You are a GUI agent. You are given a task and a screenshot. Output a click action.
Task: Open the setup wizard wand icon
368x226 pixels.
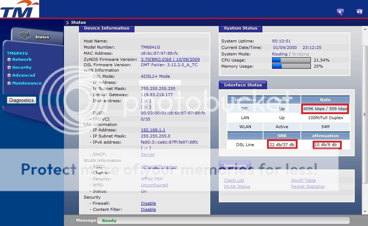(340, 12)
